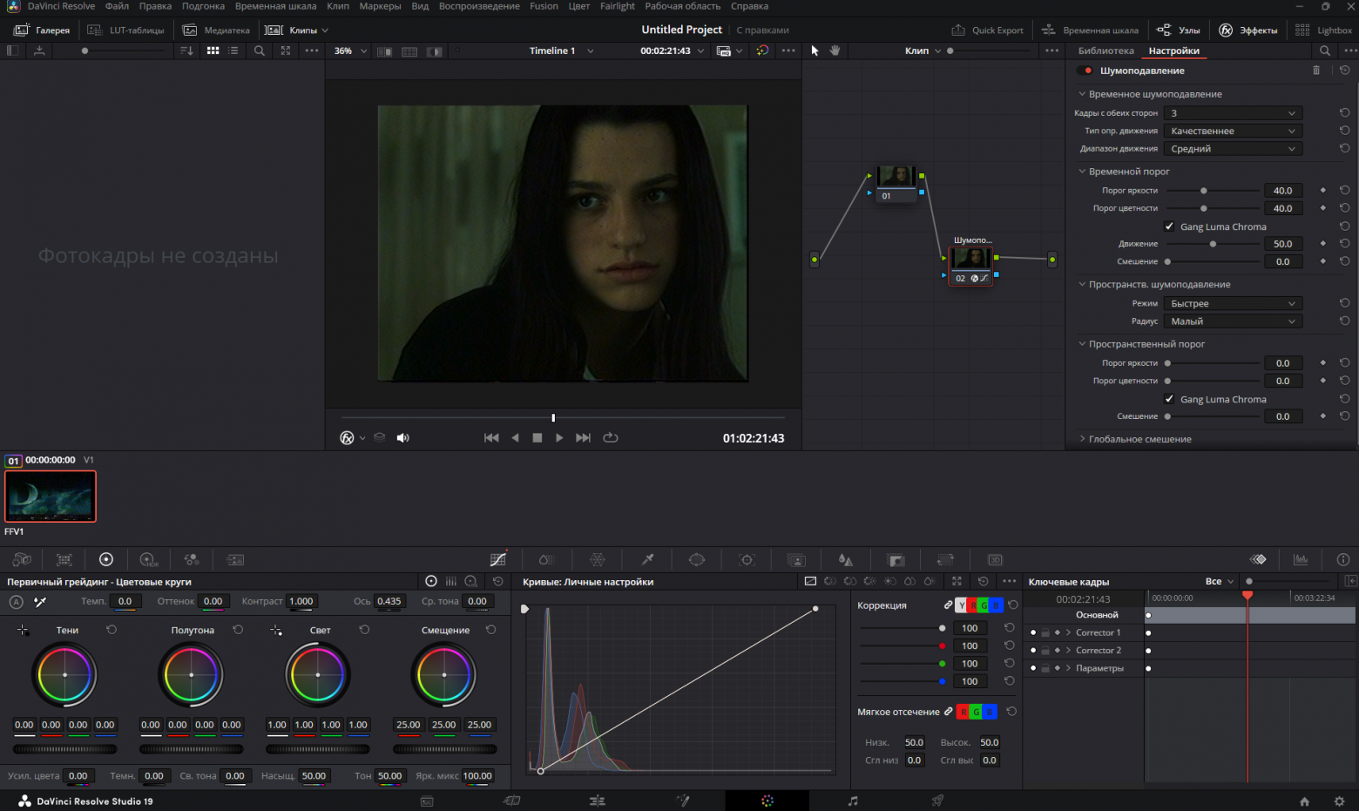Select the hand pan tool in node editor
1359x811 pixels.
(835, 51)
